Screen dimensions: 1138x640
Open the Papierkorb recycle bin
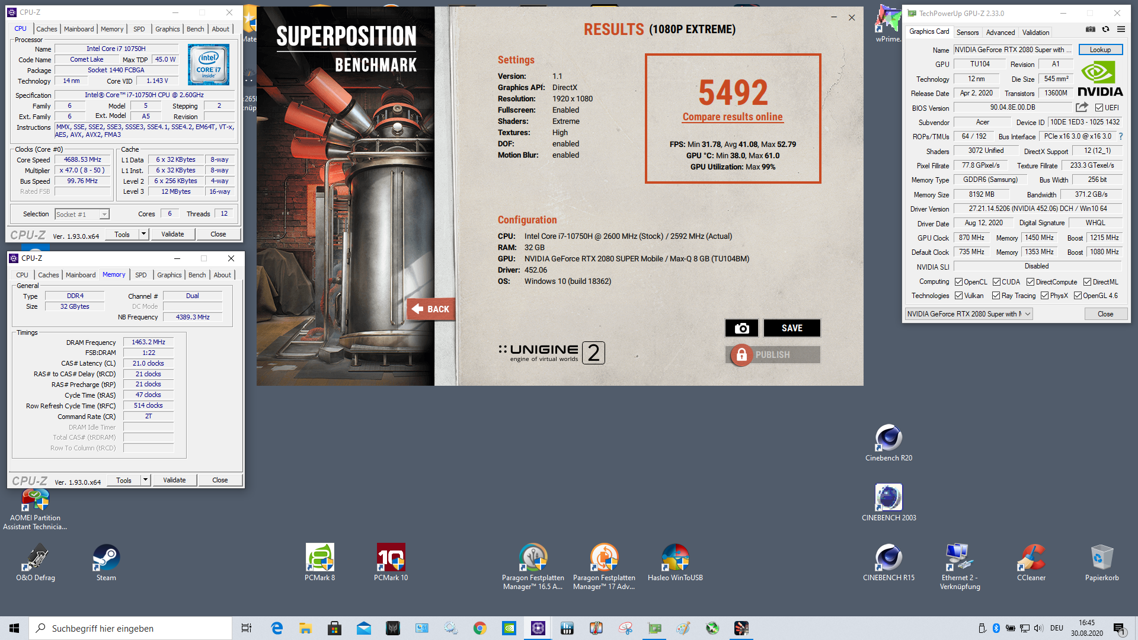click(x=1102, y=562)
